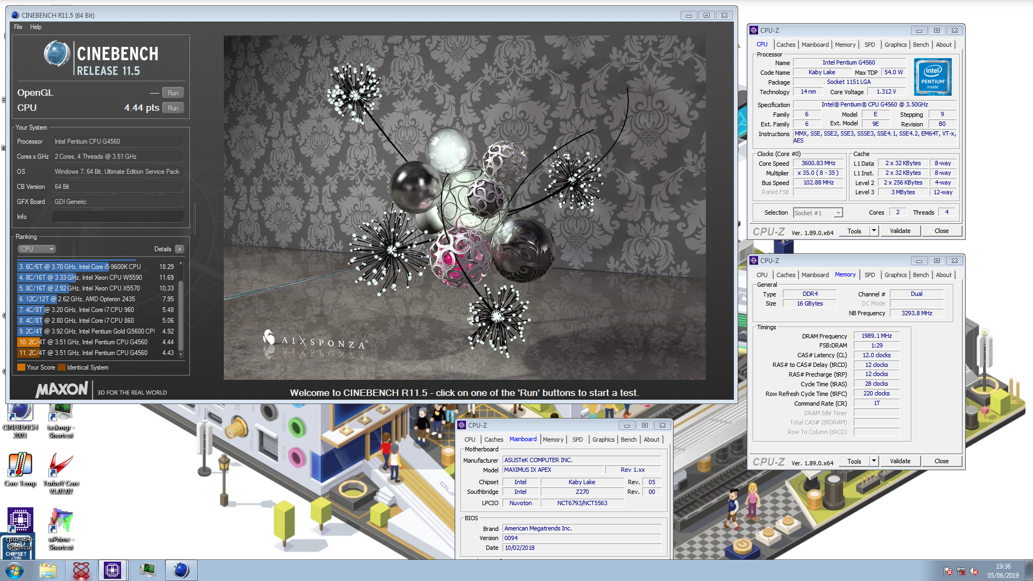Image resolution: width=1033 pixels, height=581 pixels.
Task: Open the CINEBENCH 2003 desktop shortcut
Action: coord(20,421)
